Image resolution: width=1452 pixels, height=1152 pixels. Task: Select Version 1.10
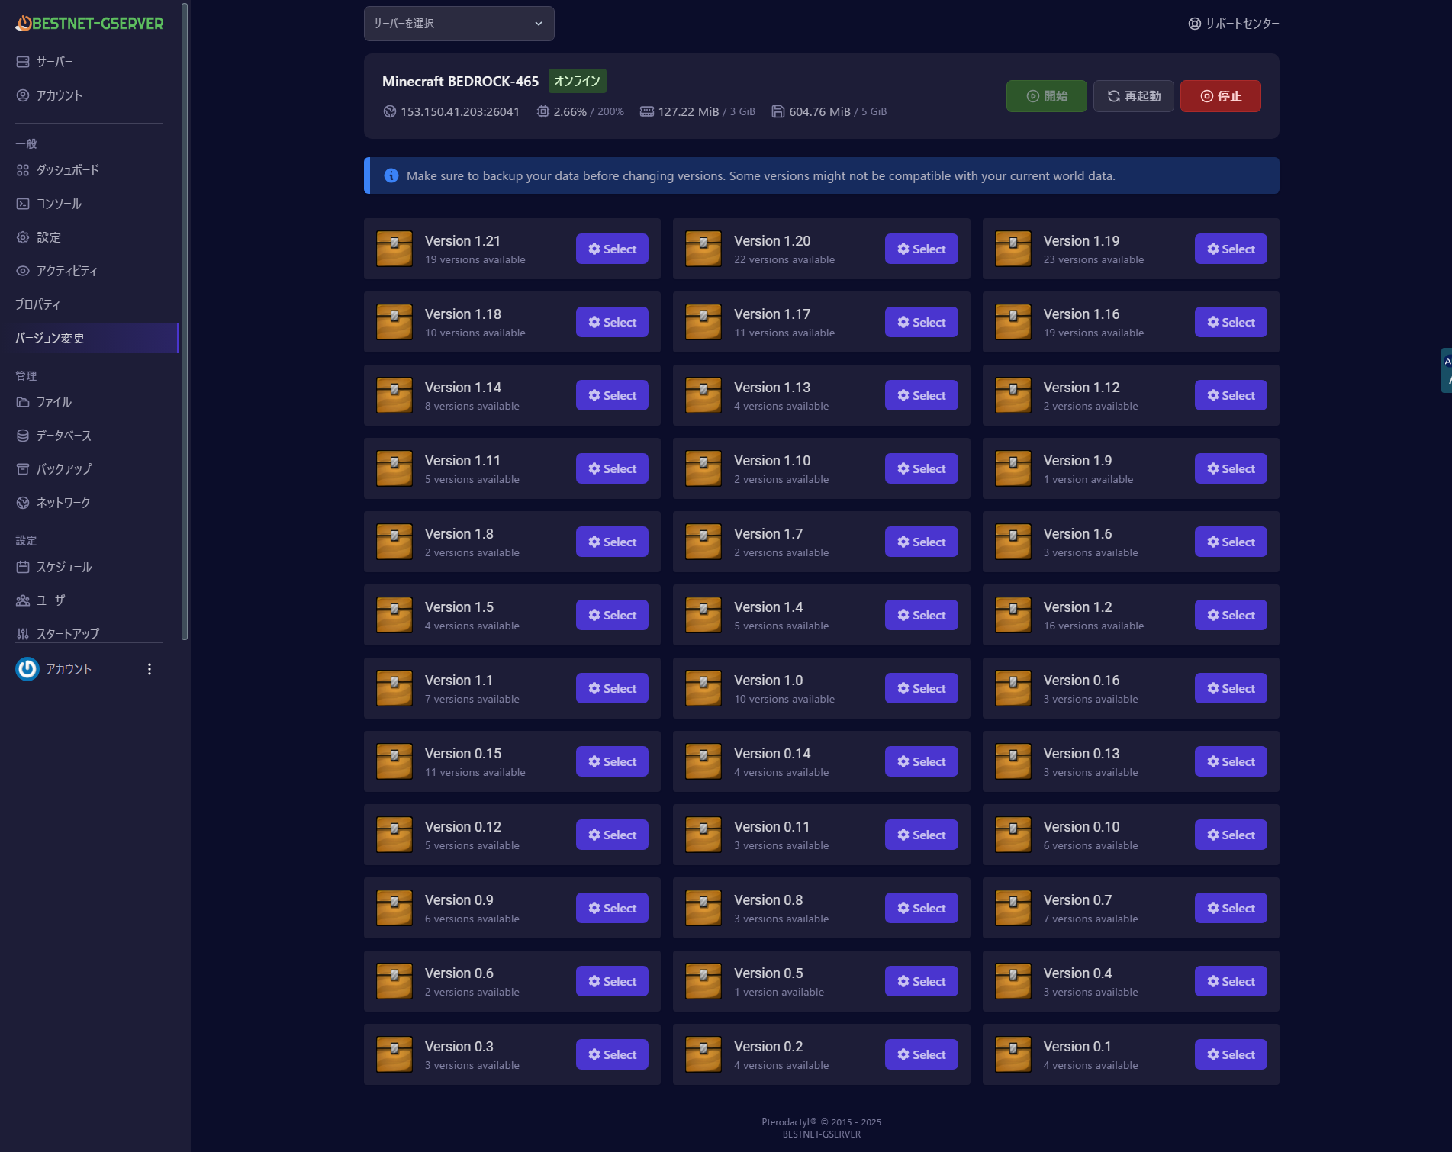pos(922,468)
